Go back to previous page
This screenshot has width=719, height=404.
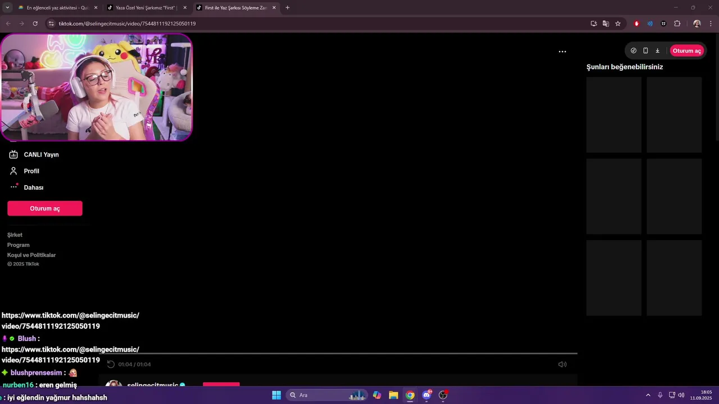click(8, 24)
